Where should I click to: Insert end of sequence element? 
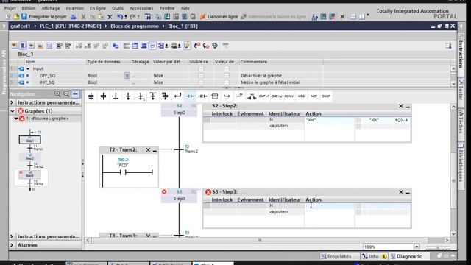tap(128, 96)
